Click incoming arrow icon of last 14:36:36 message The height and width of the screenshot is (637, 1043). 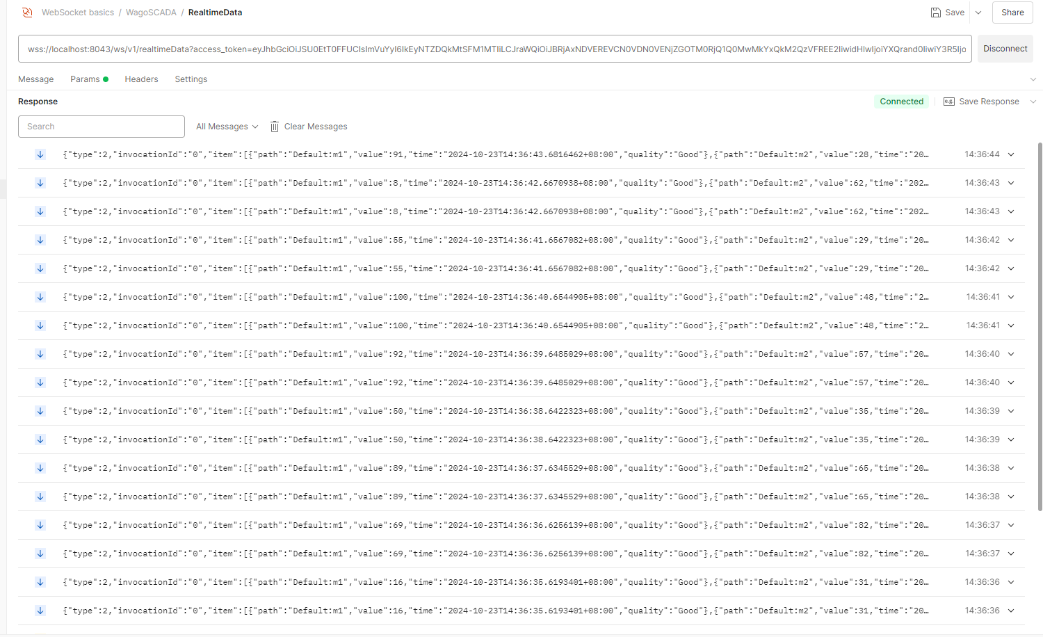[x=40, y=611]
